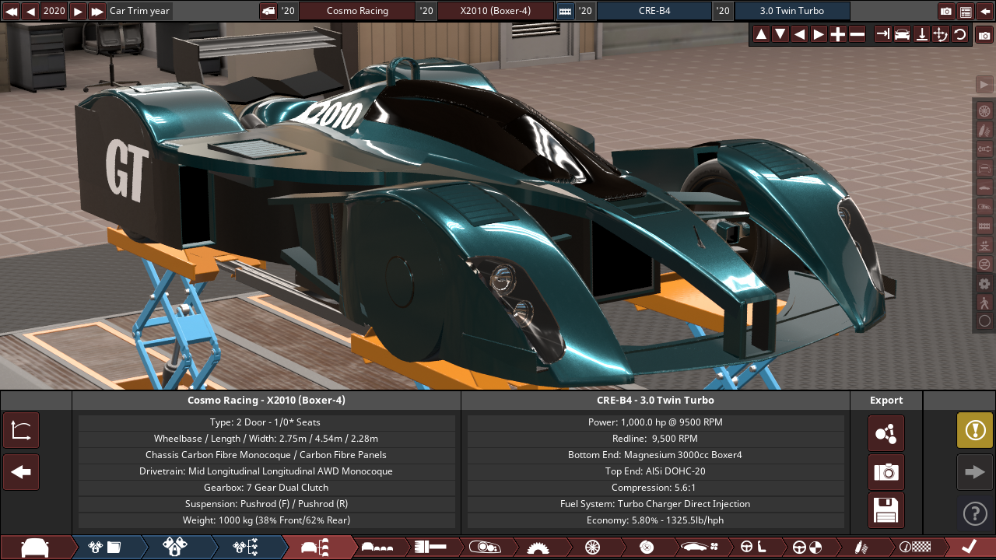Open the Car Model tab
The image size is (996, 560).
tap(35, 548)
